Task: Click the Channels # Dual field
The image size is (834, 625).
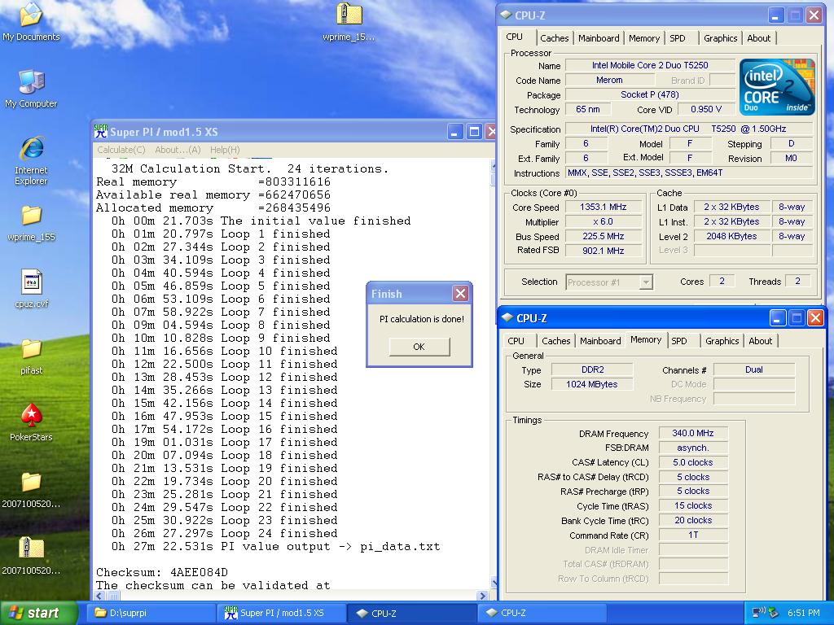Action: (753, 369)
